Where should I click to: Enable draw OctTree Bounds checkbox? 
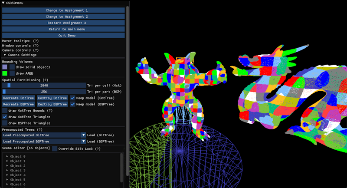coord(5,110)
